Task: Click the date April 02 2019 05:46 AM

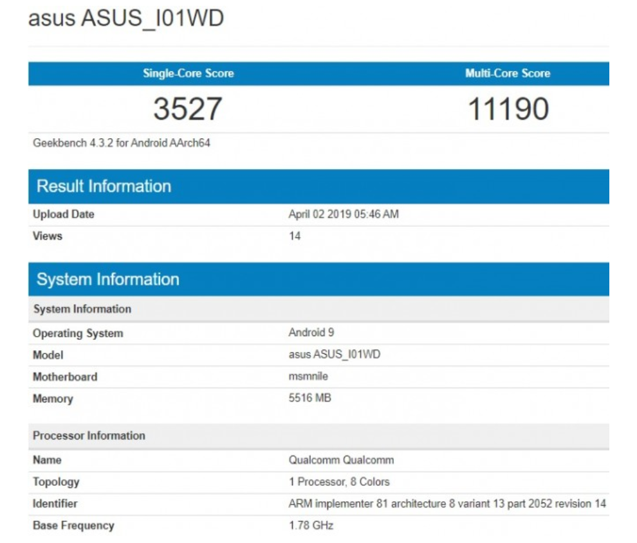Action: click(x=344, y=214)
